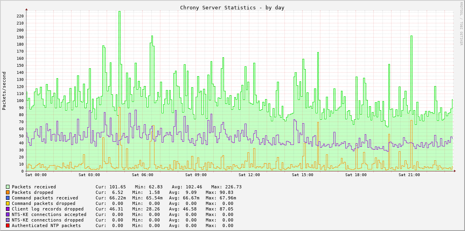Viewport: 465px width, 231px height.
Task: Click the NTS-KE connections accepted legend swatch
Action: tap(8, 214)
